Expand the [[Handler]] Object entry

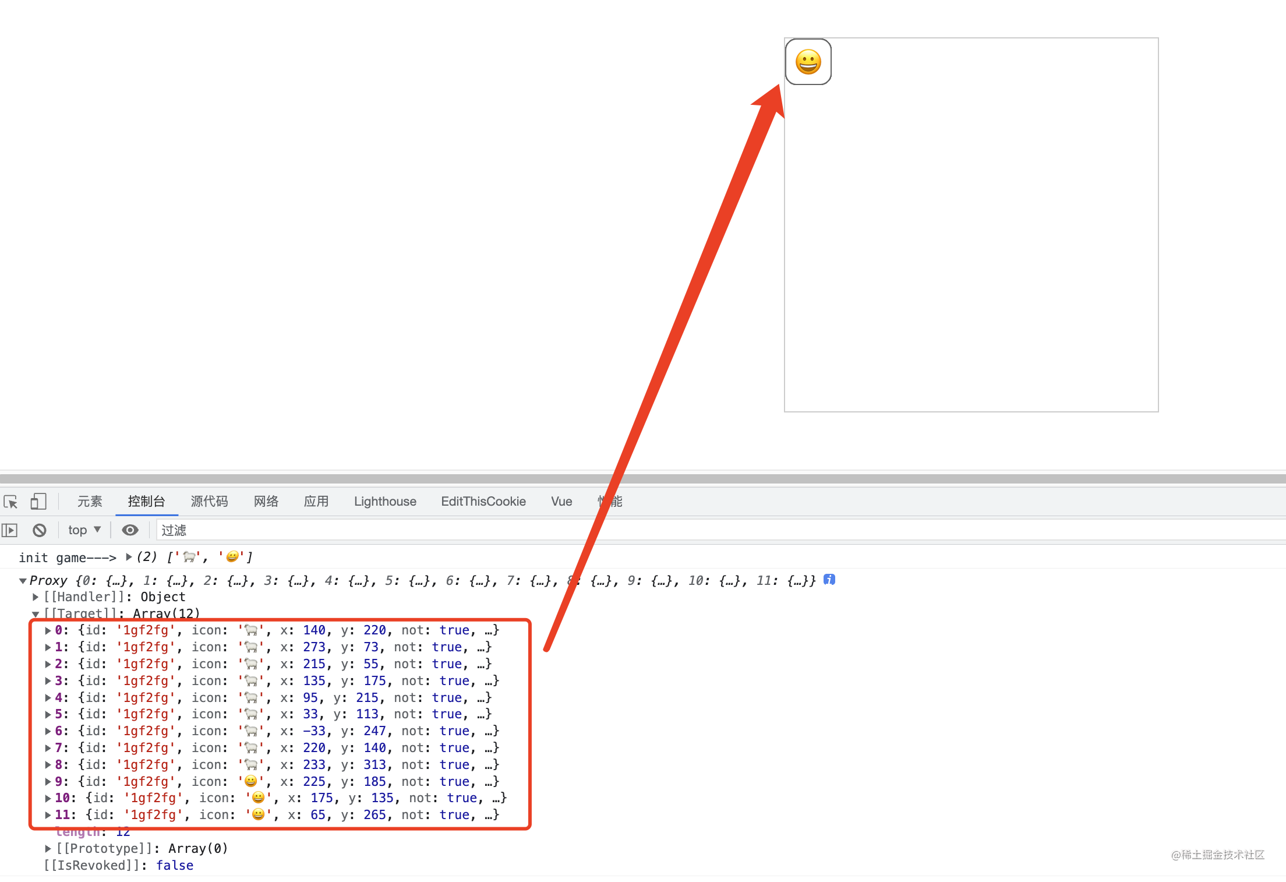point(36,597)
